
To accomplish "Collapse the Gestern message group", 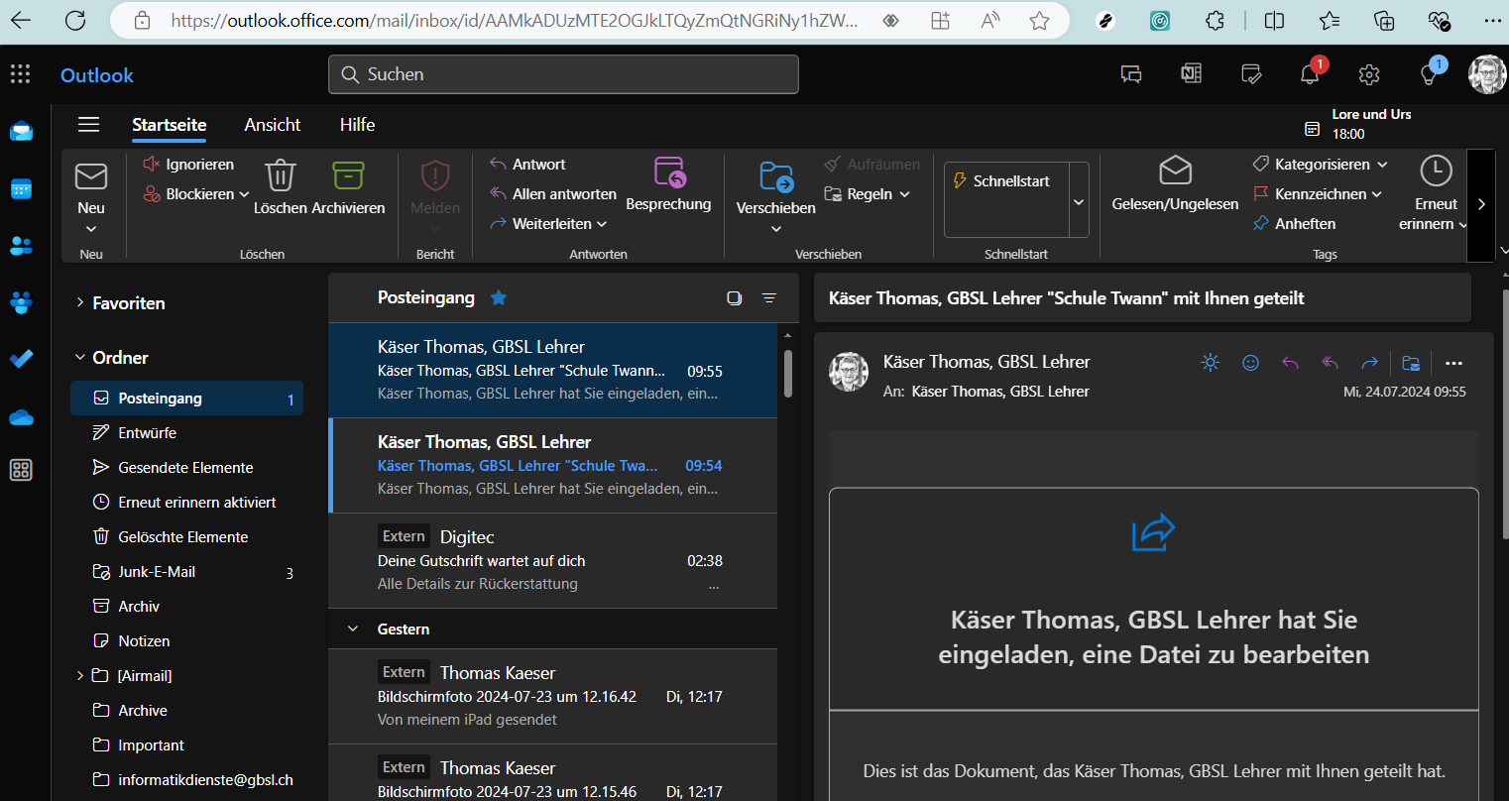I will pyautogui.click(x=353, y=629).
